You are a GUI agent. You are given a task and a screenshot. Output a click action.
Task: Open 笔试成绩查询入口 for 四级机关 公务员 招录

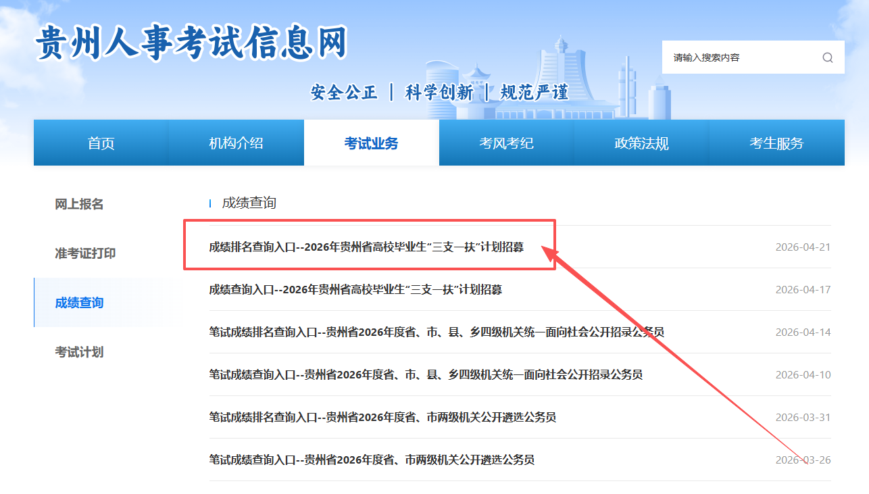point(426,375)
